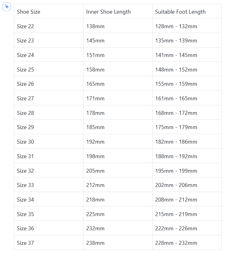Image resolution: width=233 pixels, height=253 pixels.
Task: Click the AI sparkle icon beside the table
Action: 7,7
